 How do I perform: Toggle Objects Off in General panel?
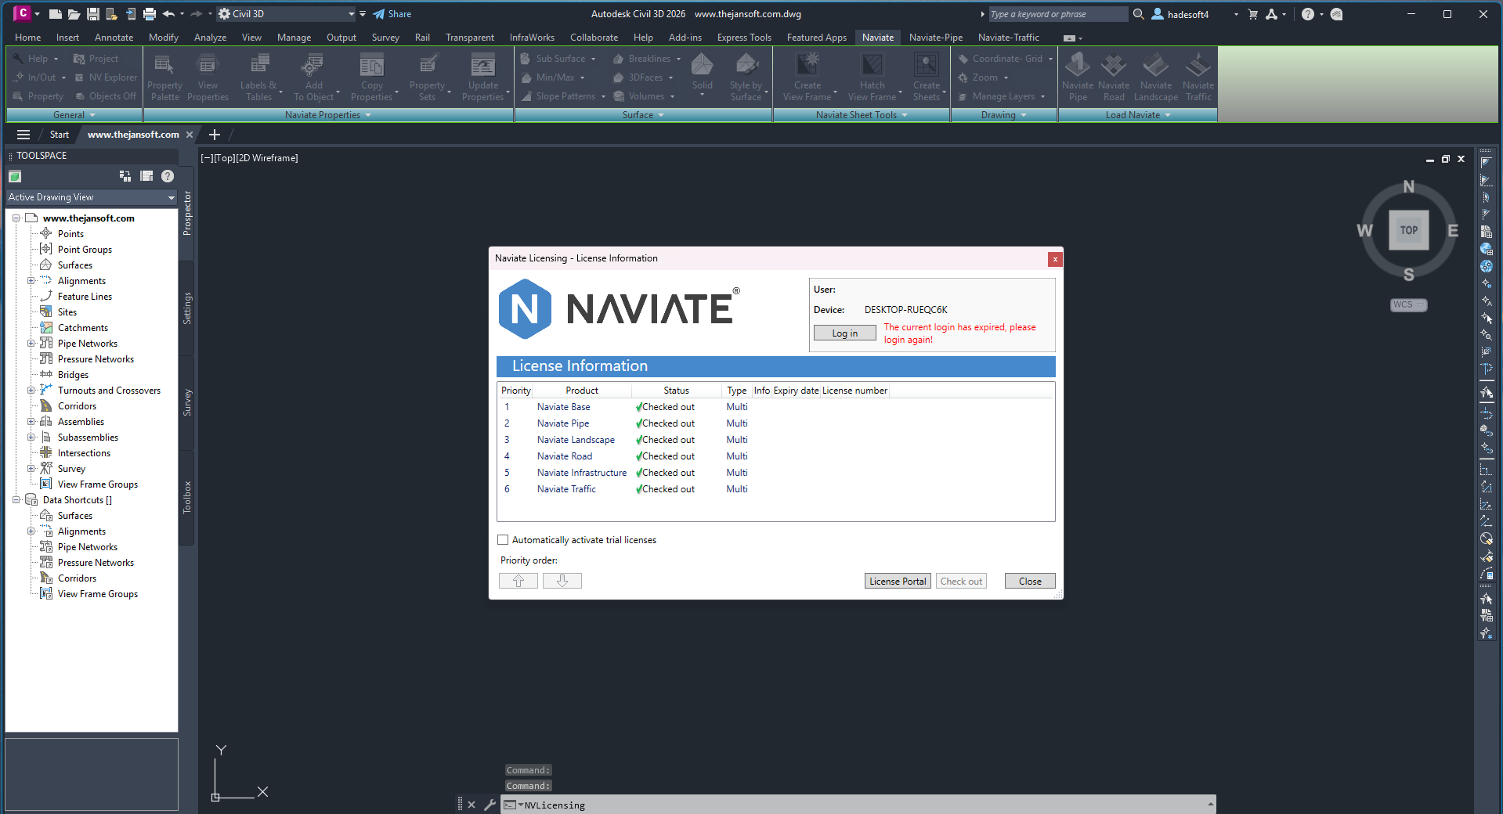106,96
